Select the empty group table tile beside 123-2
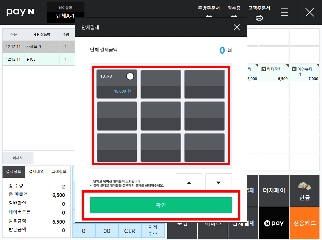 click(x=161, y=84)
